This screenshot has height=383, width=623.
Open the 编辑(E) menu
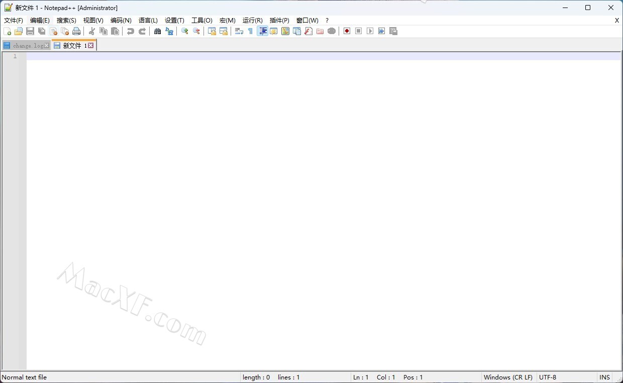[x=40, y=21]
